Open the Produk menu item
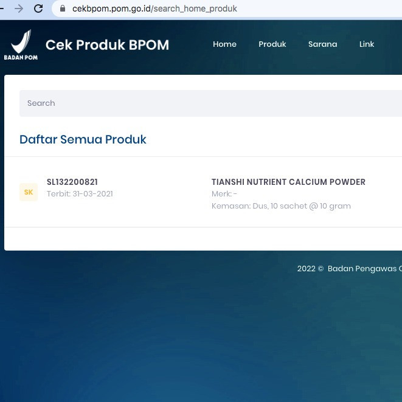Screen dimensions: 402x402 pos(272,44)
